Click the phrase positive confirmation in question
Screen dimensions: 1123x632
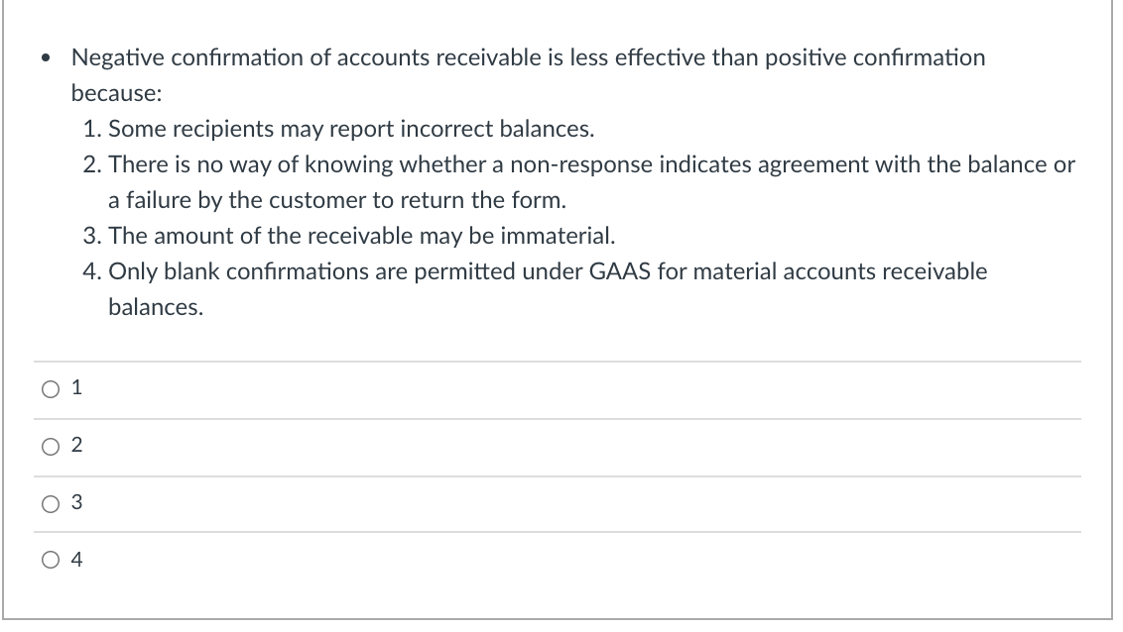tap(875, 57)
